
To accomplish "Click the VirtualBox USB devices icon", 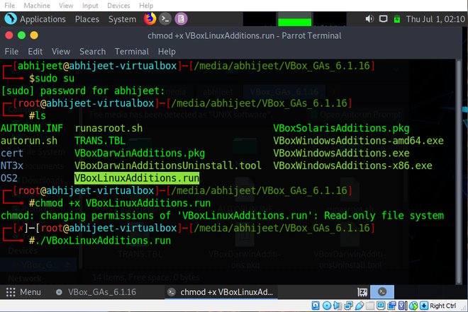I will pyautogui.click(x=360, y=306).
